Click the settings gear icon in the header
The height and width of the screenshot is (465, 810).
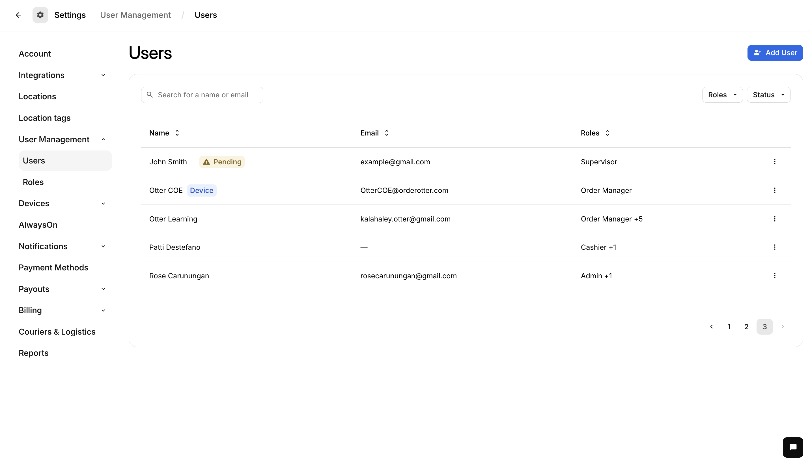[x=40, y=15]
